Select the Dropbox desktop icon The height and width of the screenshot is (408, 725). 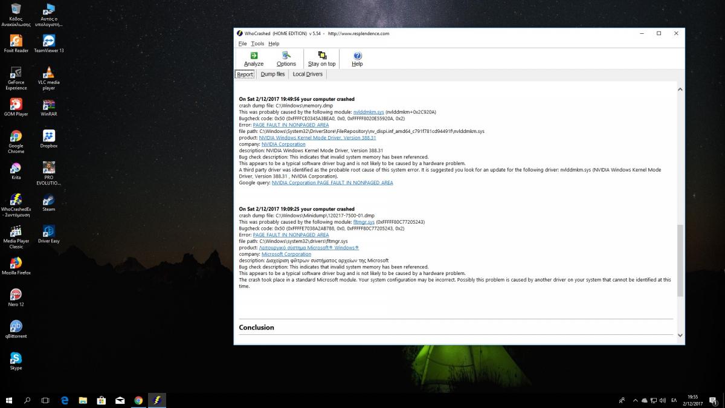click(x=49, y=138)
